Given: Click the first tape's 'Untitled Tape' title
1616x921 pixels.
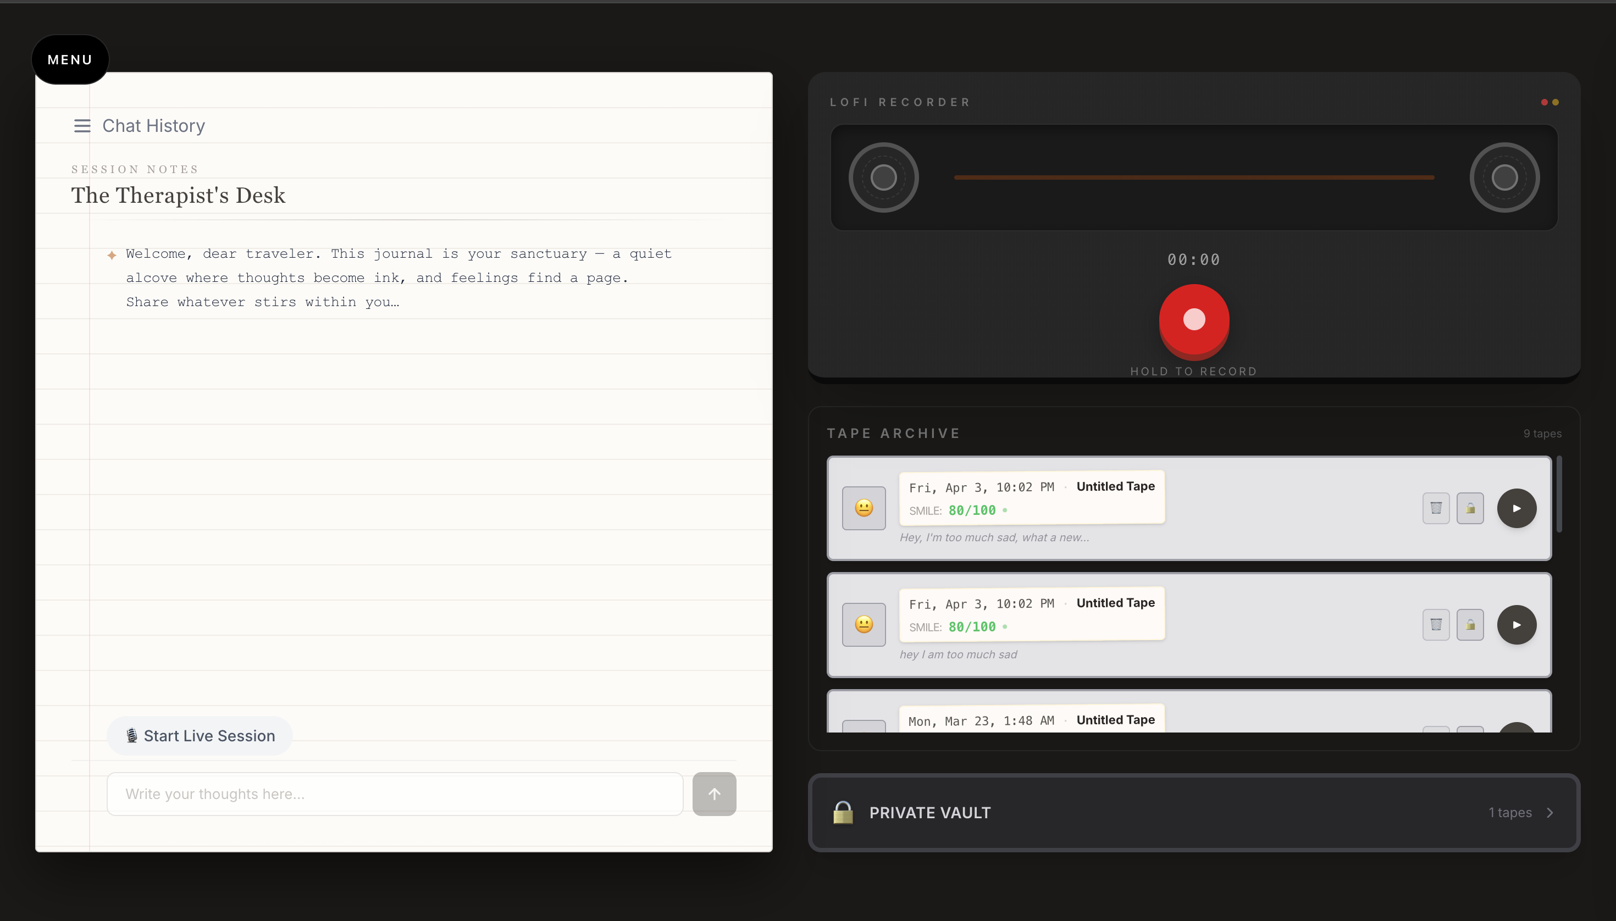Looking at the screenshot, I should (1115, 486).
